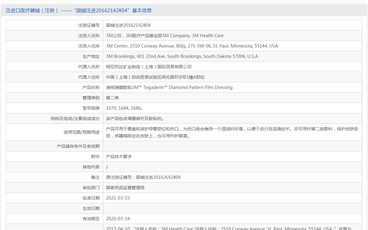Click approval date 2021-03-15
Screen dimensions: 368x230
pos(118,198)
